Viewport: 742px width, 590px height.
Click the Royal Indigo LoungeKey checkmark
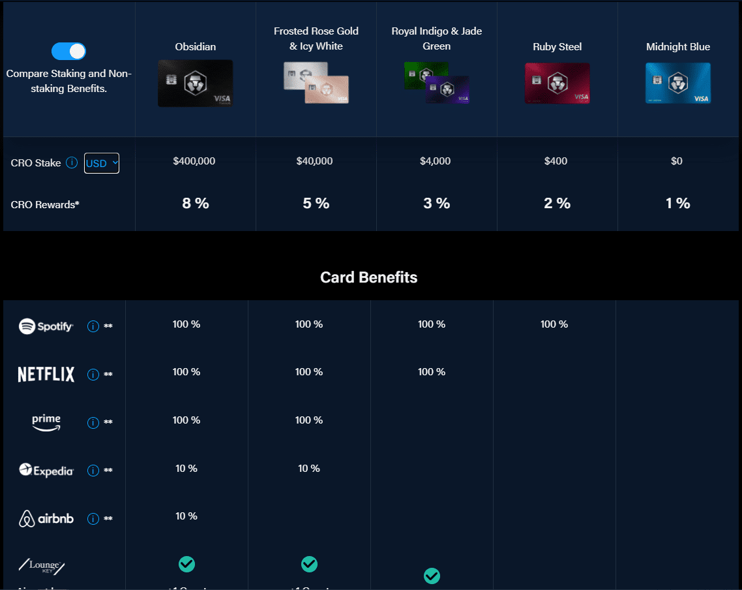pyautogui.click(x=432, y=576)
